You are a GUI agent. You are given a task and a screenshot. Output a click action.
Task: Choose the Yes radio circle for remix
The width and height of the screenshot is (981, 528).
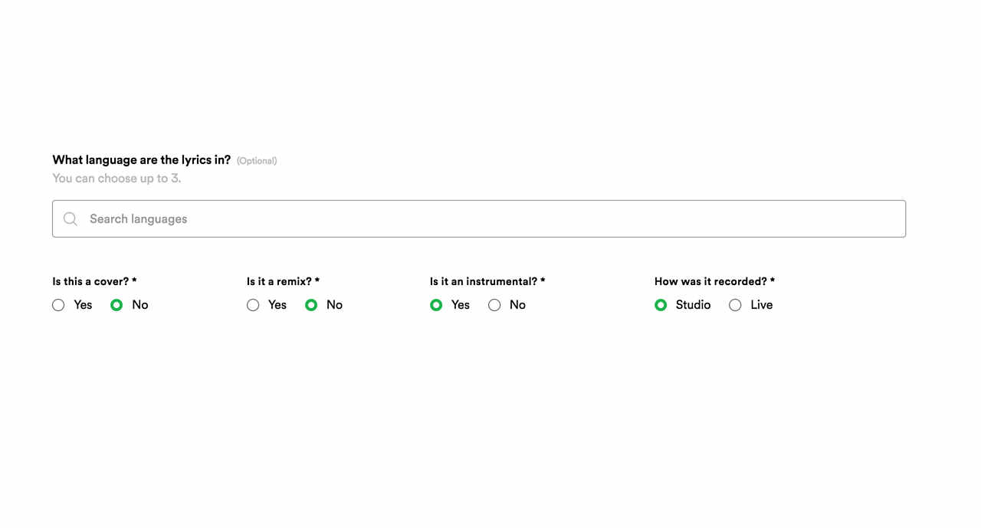pyautogui.click(x=253, y=305)
